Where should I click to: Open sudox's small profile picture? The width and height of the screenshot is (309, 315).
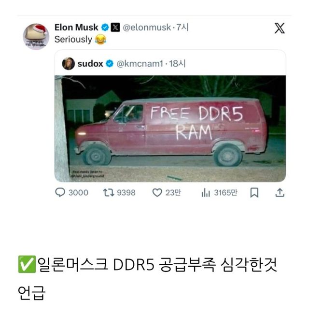(68, 64)
